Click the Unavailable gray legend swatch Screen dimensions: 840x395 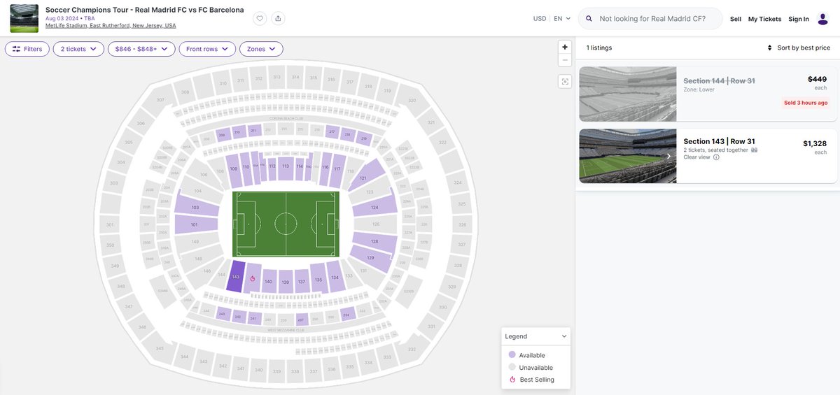(x=512, y=366)
